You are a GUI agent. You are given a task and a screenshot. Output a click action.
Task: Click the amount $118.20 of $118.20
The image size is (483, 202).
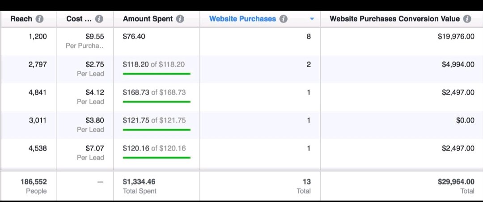click(154, 64)
